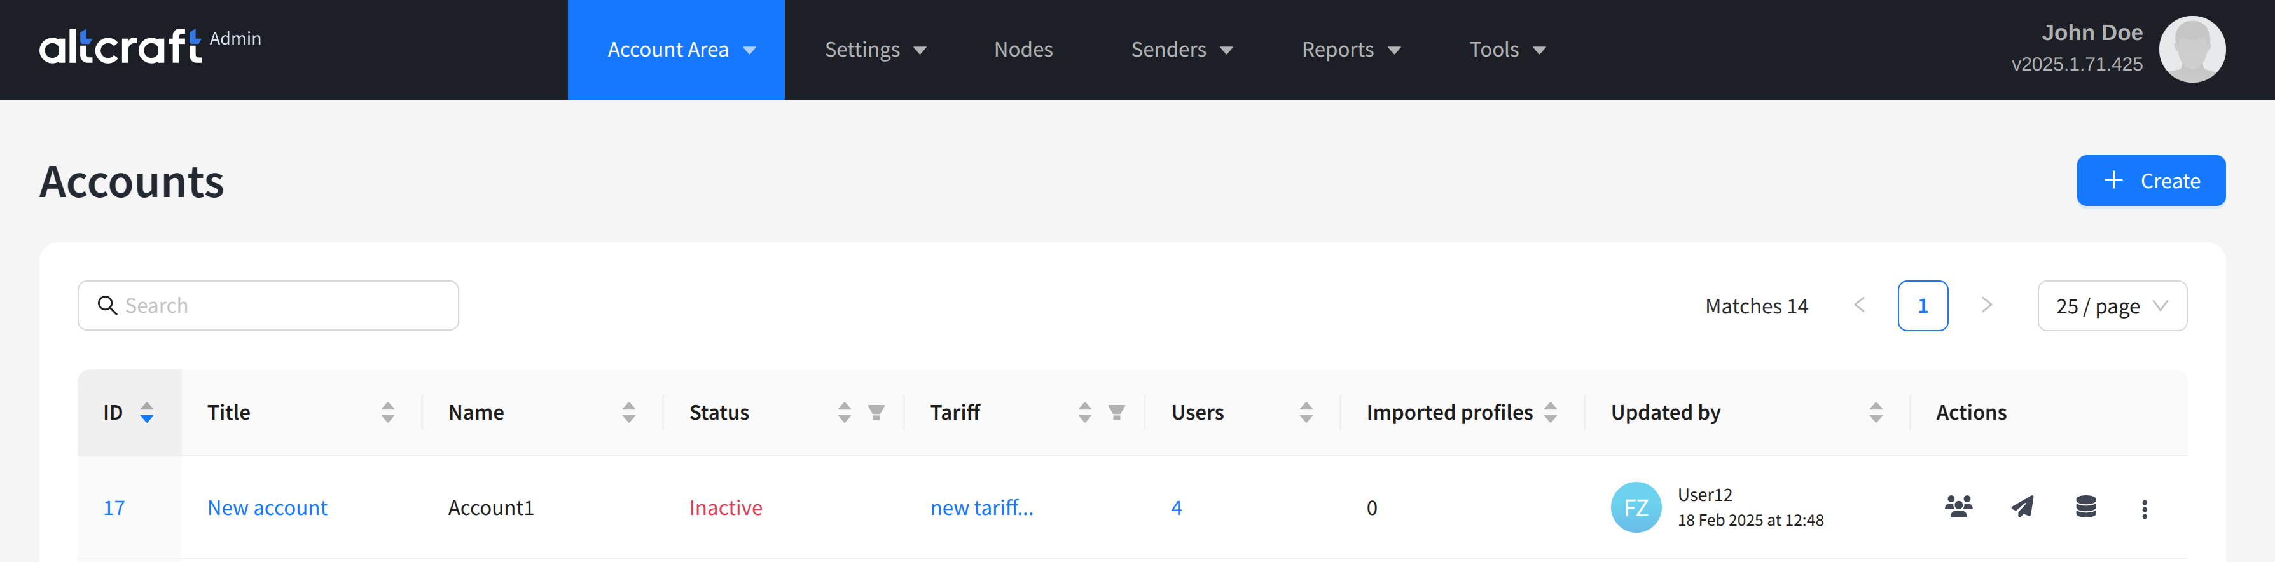The width and height of the screenshot is (2275, 562).
Task: Open the 25 / page size dropdown
Action: pos(2111,306)
